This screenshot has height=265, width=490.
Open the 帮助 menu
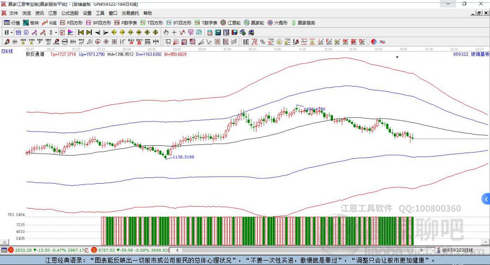pyautogui.click(x=147, y=13)
